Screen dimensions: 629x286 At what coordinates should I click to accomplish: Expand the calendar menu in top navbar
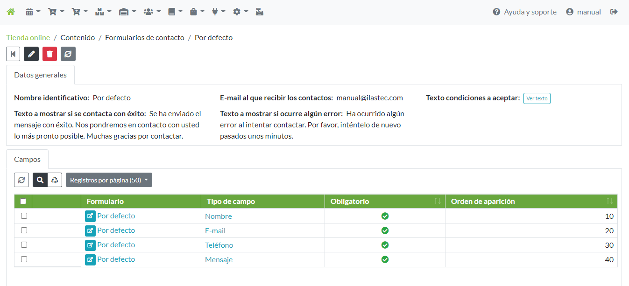pos(33,12)
